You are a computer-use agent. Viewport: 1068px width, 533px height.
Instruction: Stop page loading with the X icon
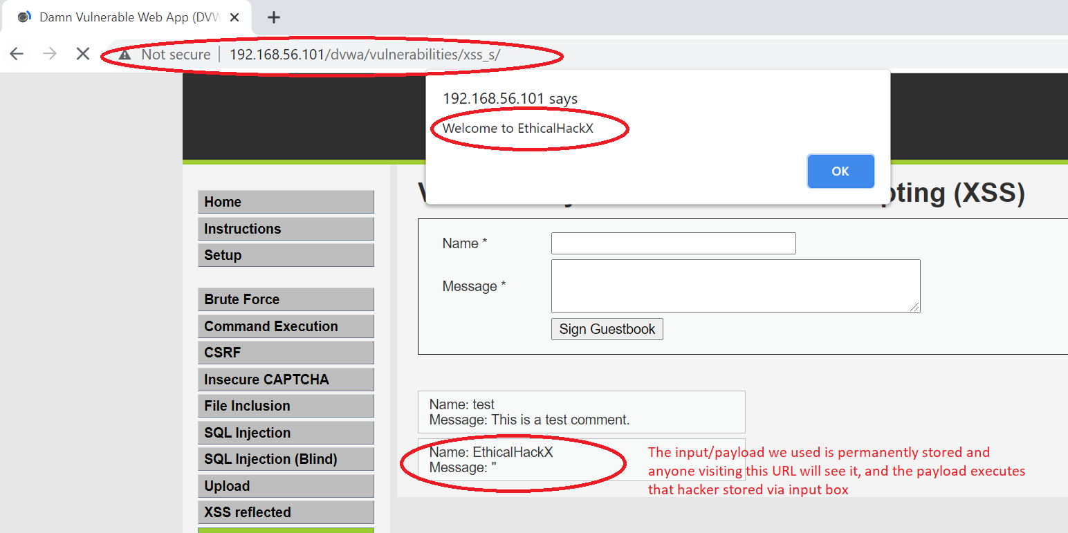[83, 54]
